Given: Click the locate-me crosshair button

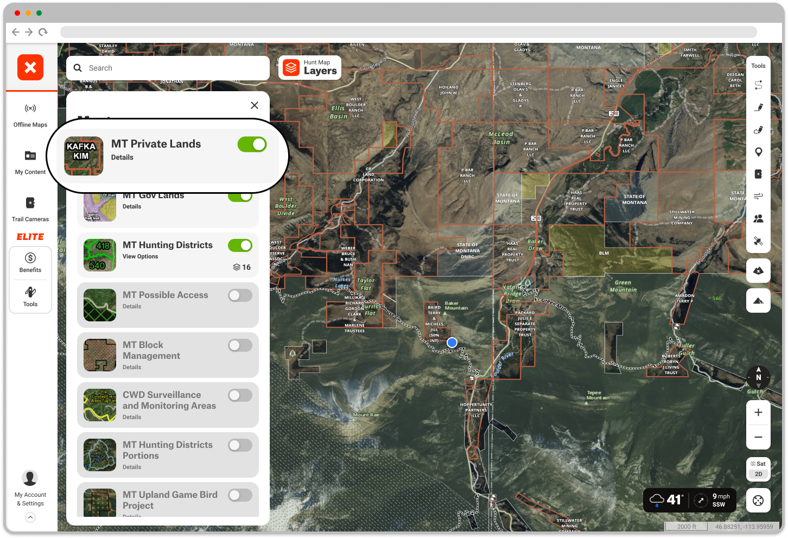Looking at the screenshot, I should pos(758,501).
